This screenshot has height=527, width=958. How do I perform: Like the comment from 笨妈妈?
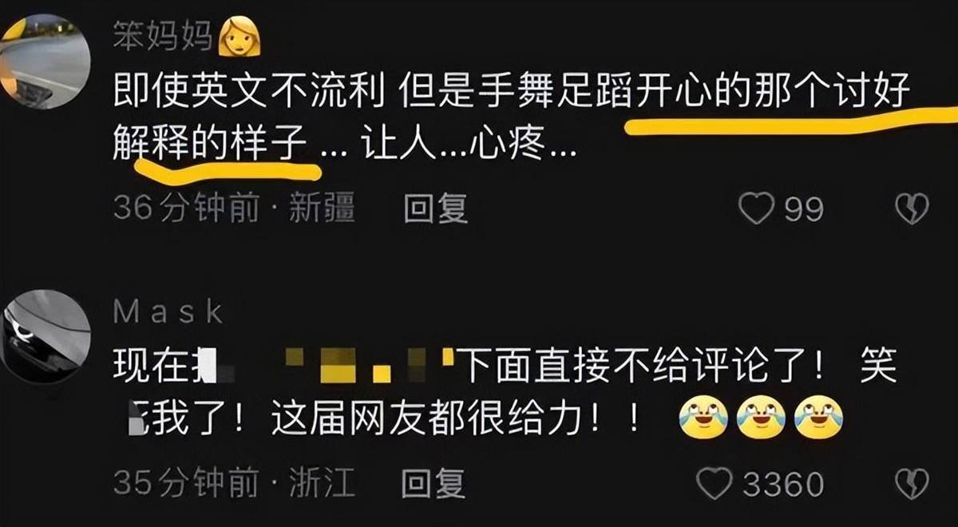[756, 210]
